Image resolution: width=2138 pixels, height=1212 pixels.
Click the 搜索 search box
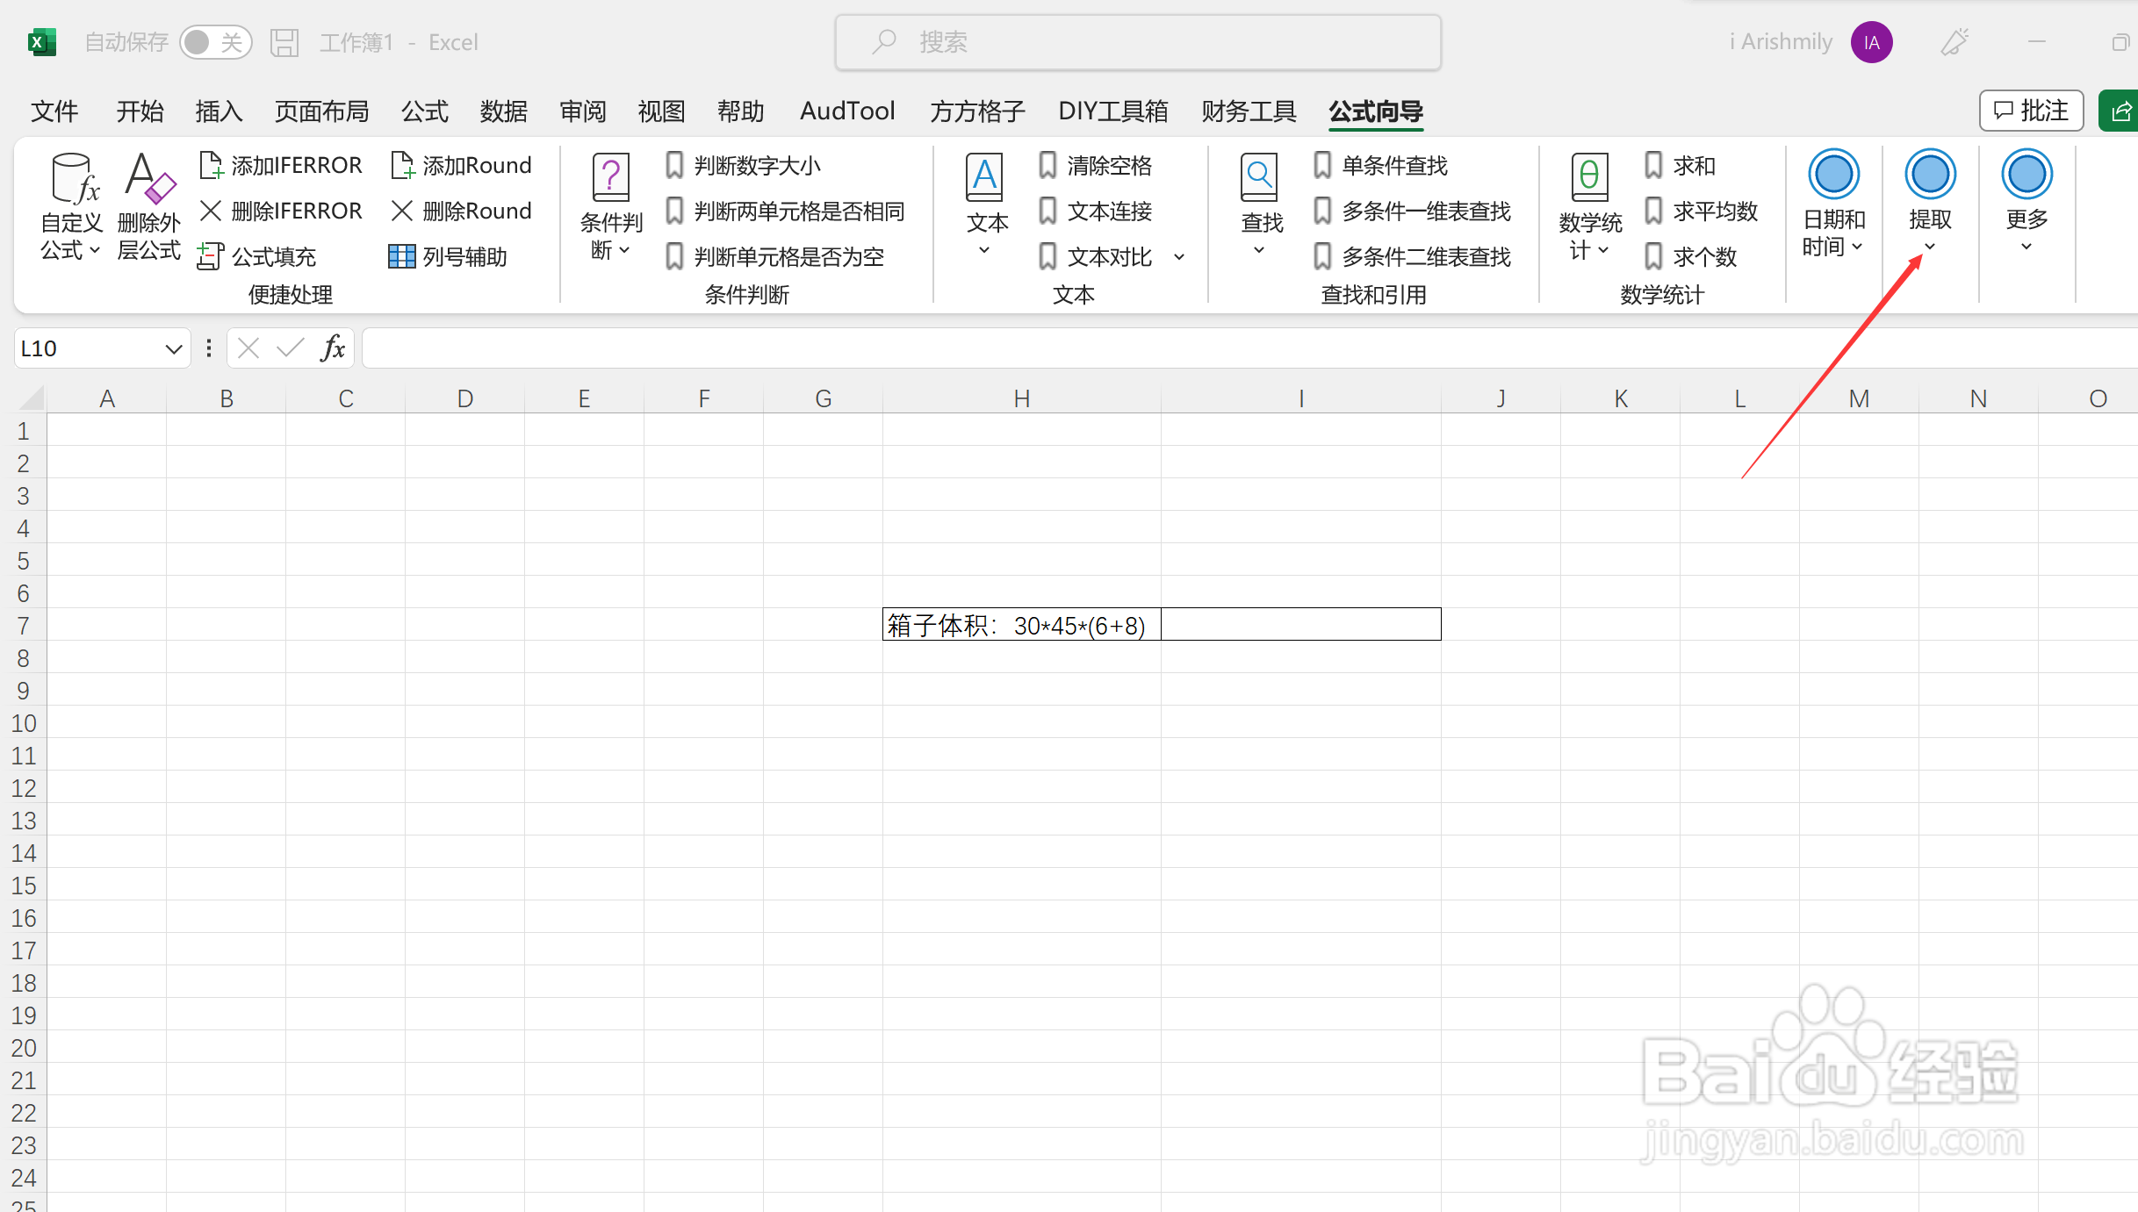pos(1138,42)
